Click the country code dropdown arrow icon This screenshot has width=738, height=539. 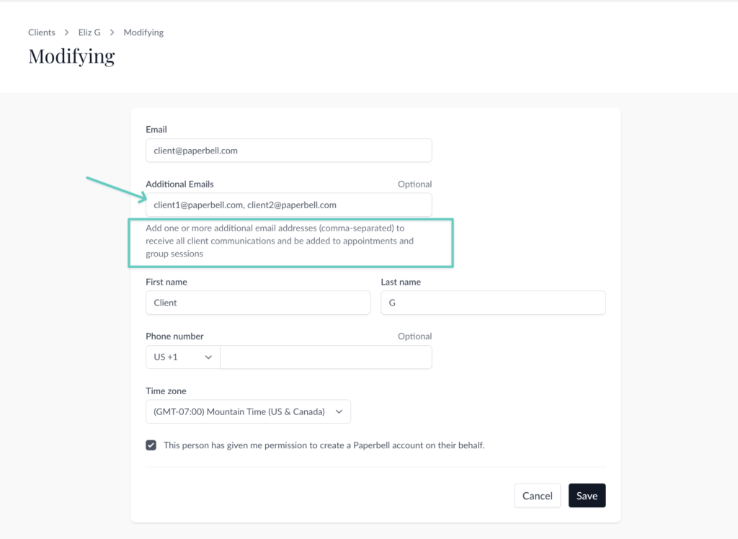209,357
